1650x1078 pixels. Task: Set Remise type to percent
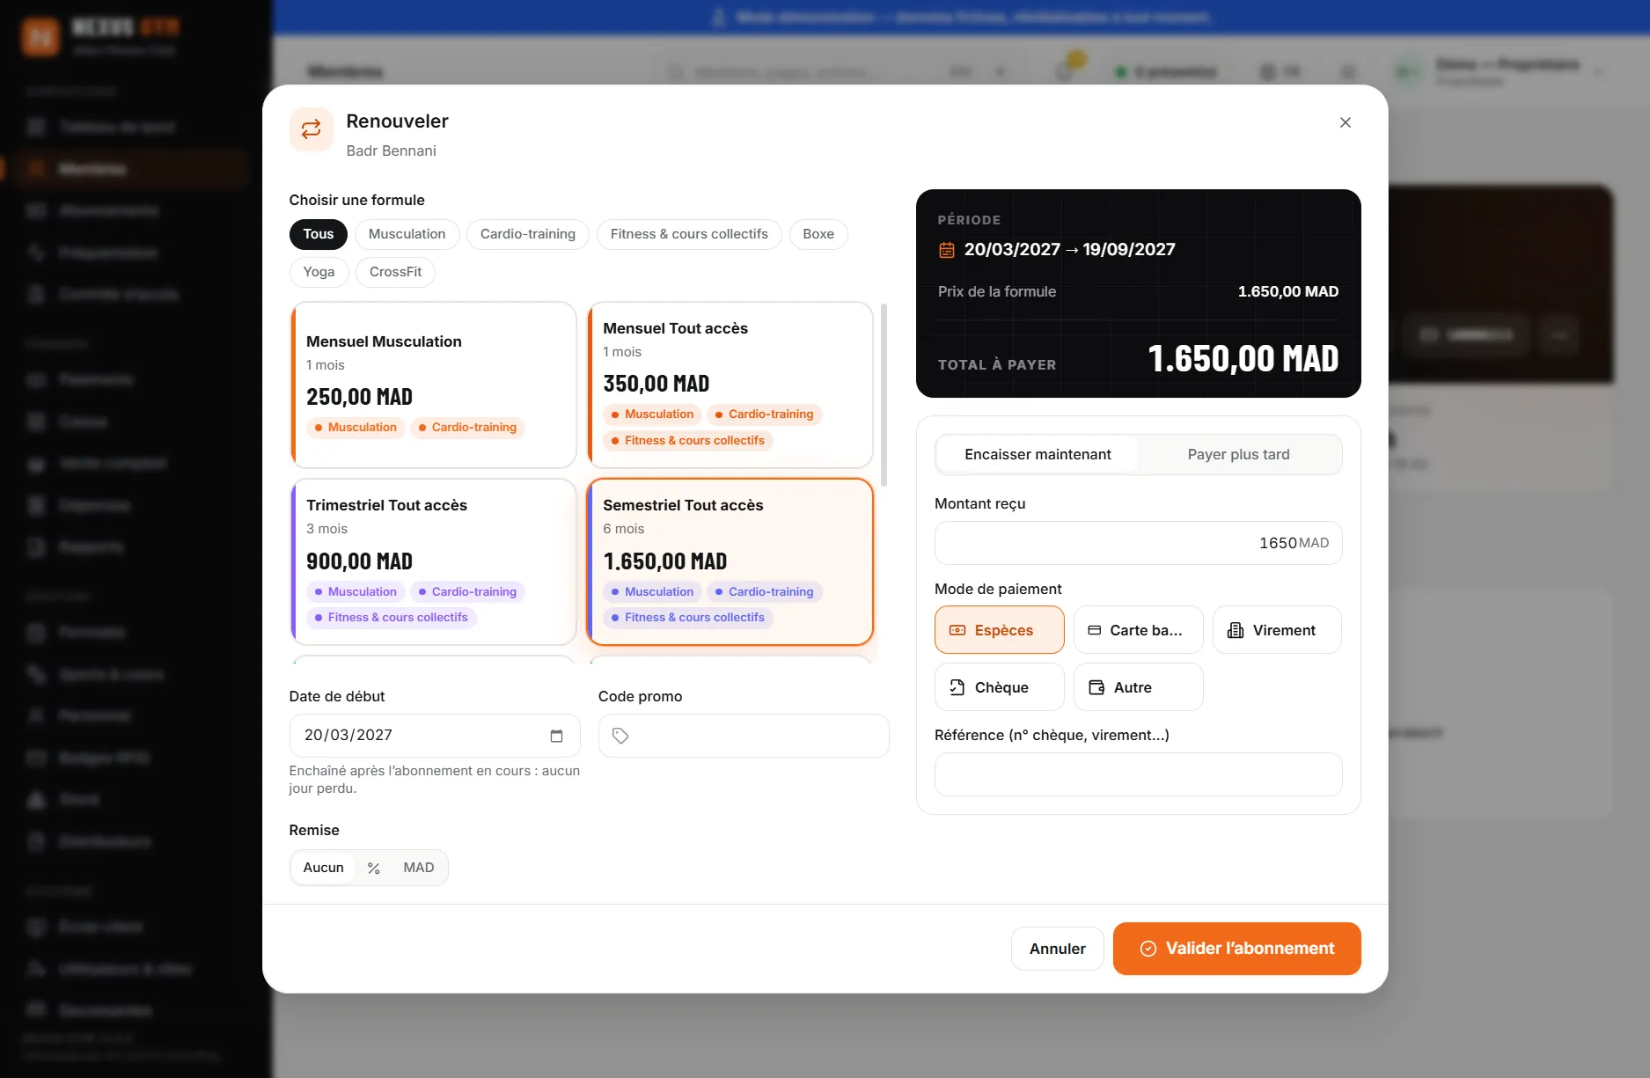[373, 868]
